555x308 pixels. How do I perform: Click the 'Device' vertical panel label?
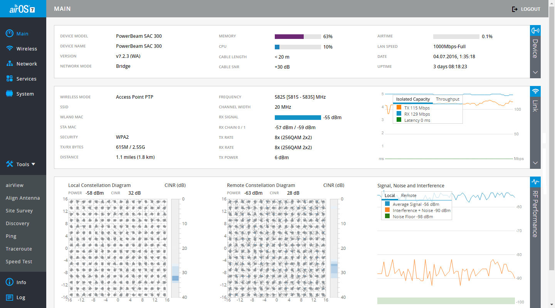[x=535, y=49]
